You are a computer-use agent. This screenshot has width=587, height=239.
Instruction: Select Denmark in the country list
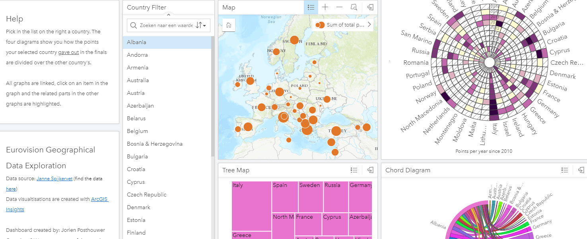tap(167, 207)
